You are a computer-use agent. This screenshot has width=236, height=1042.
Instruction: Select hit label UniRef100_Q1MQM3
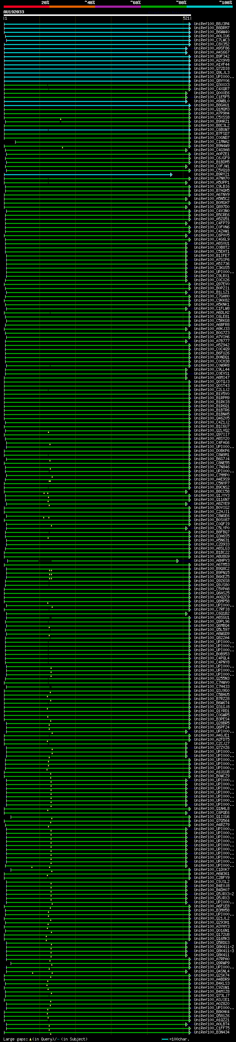[212, 109]
